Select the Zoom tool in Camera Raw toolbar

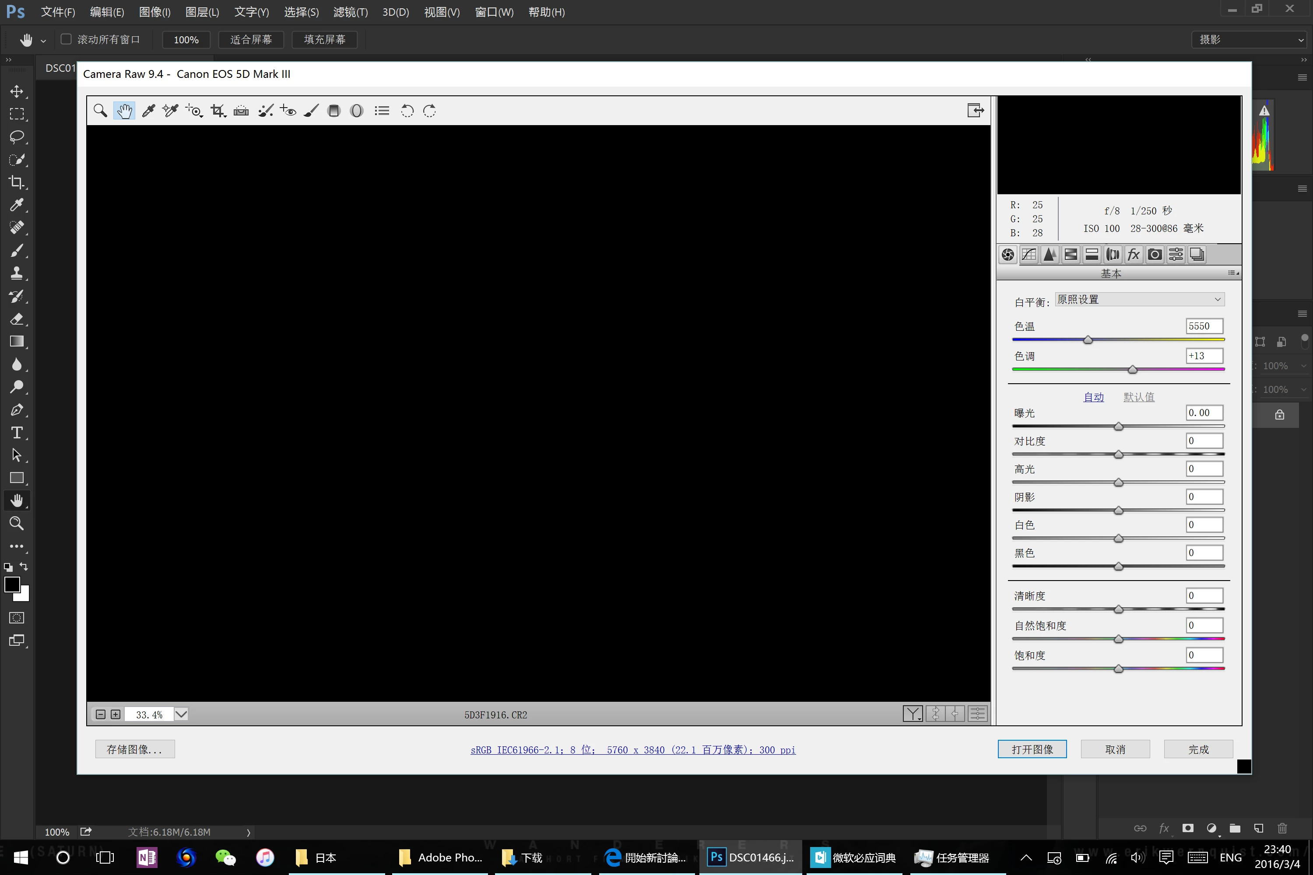coord(100,111)
